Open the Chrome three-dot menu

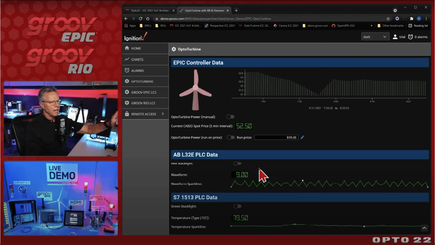coord(426,19)
